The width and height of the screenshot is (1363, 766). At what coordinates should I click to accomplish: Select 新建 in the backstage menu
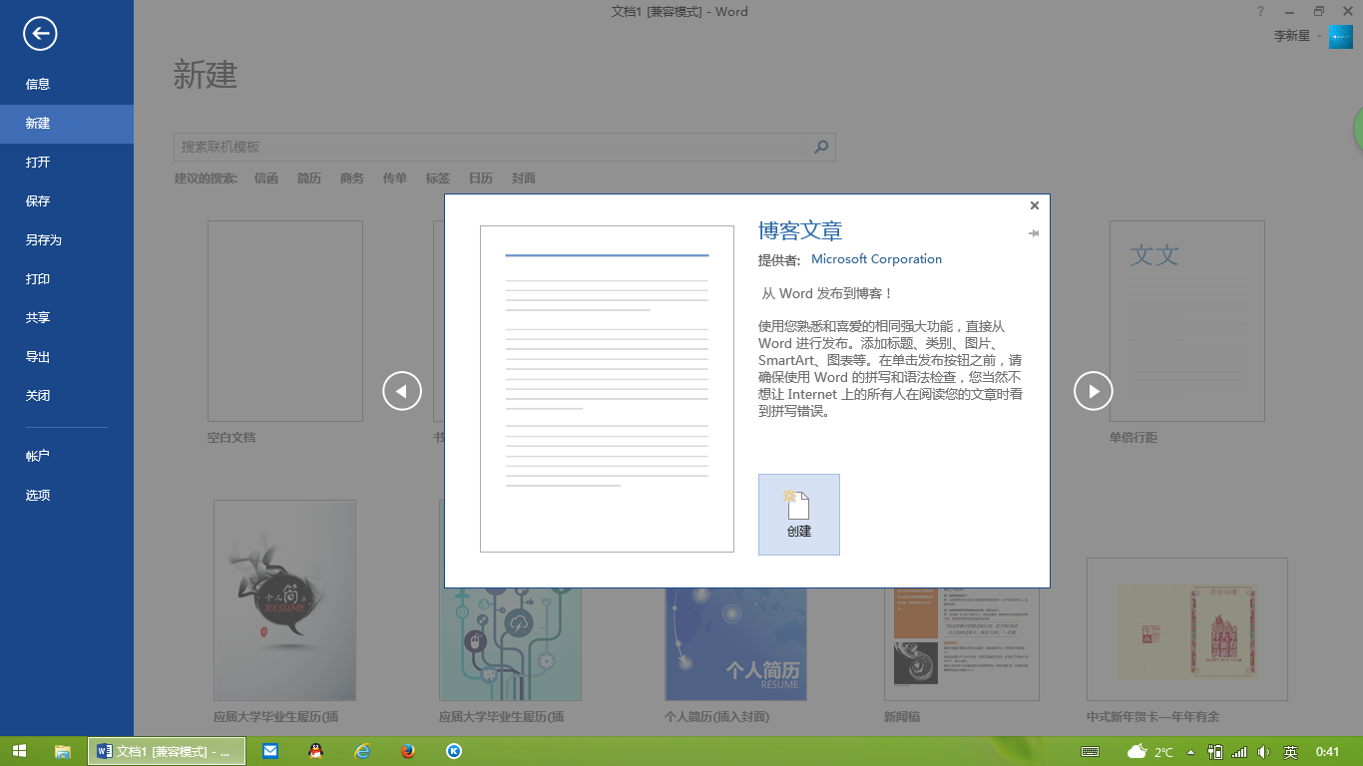[x=67, y=124]
